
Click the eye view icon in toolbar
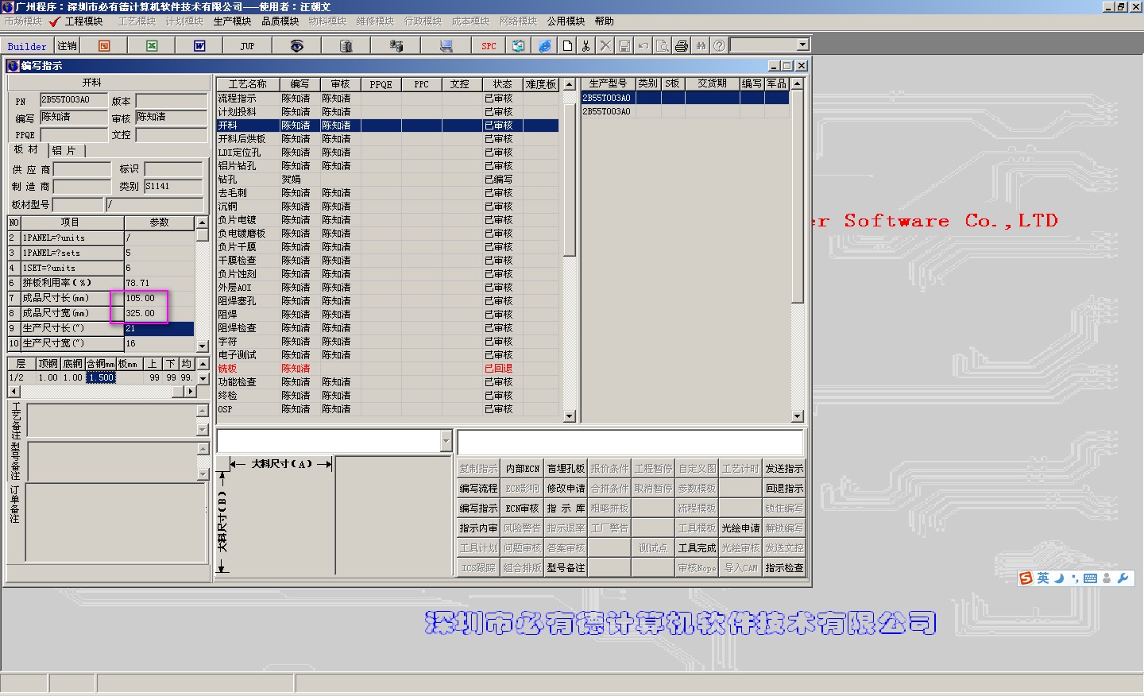(296, 46)
